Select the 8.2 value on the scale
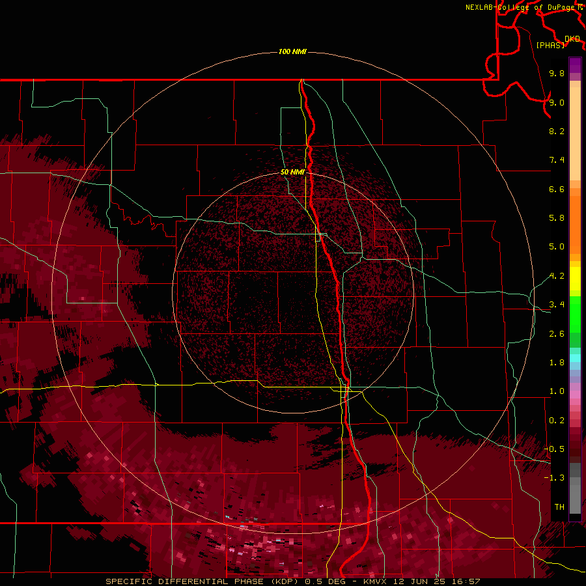The image size is (586, 586). pyautogui.click(x=557, y=131)
